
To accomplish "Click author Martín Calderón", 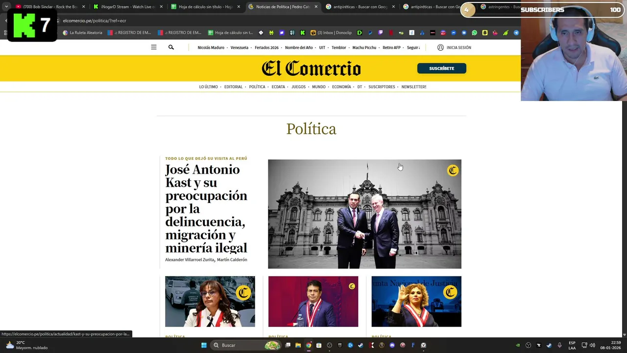I will [232, 259].
